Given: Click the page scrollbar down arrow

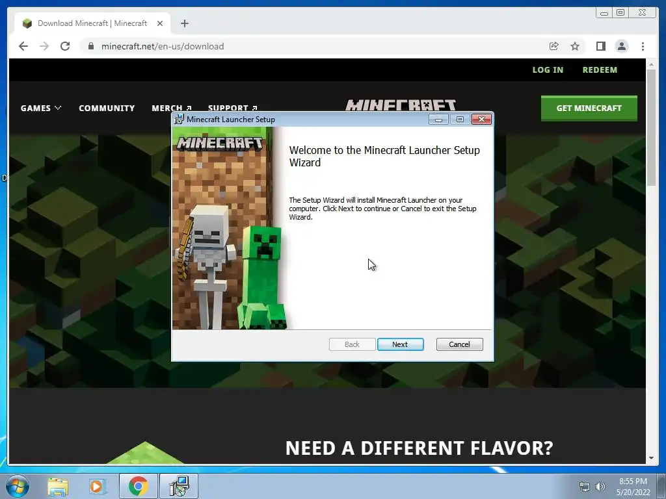Looking at the screenshot, I should (x=651, y=458).
